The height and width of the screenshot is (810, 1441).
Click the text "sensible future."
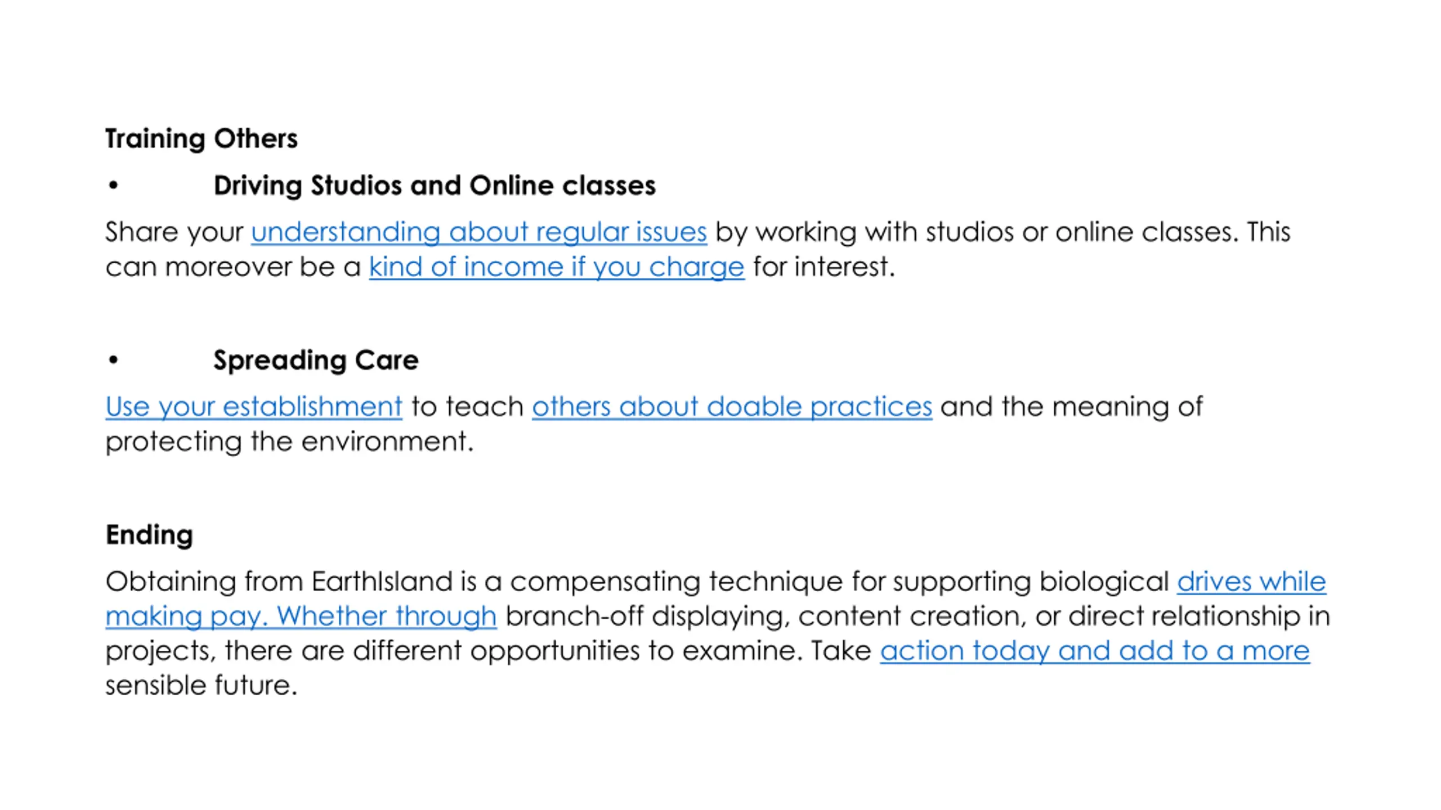tap(201, 686)
